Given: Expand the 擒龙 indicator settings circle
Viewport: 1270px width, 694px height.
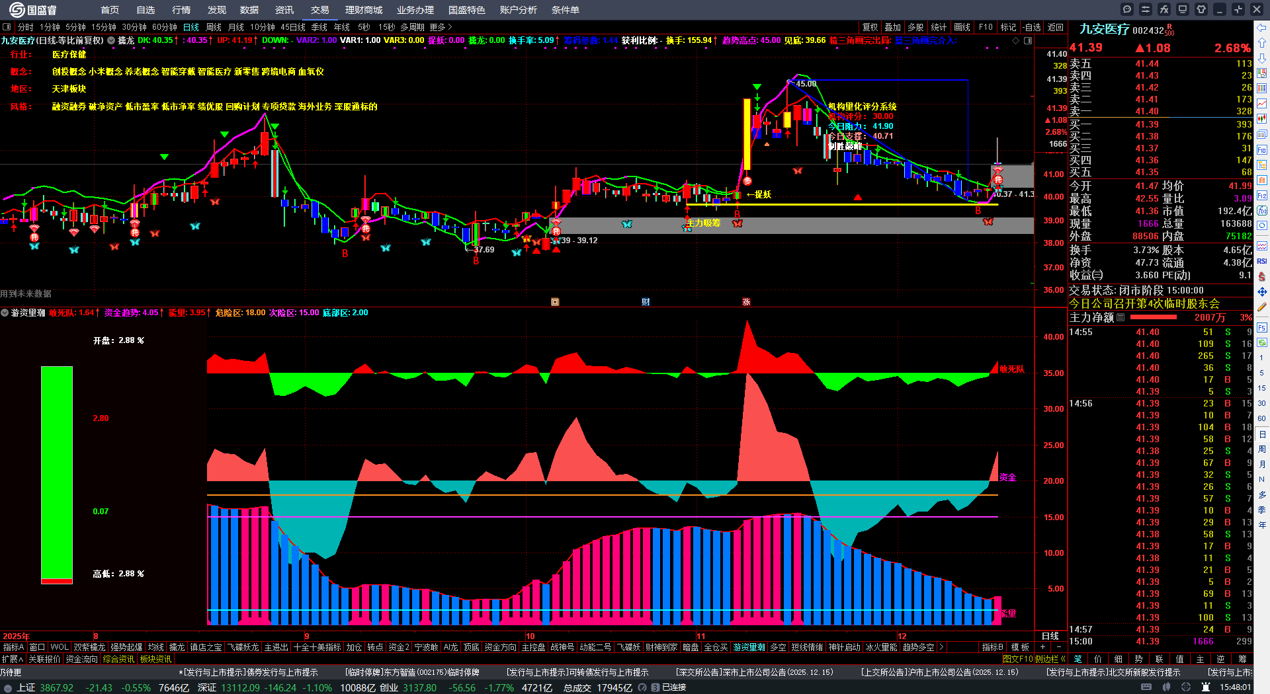Looking at the screenshot, I should tap(111, 40).
